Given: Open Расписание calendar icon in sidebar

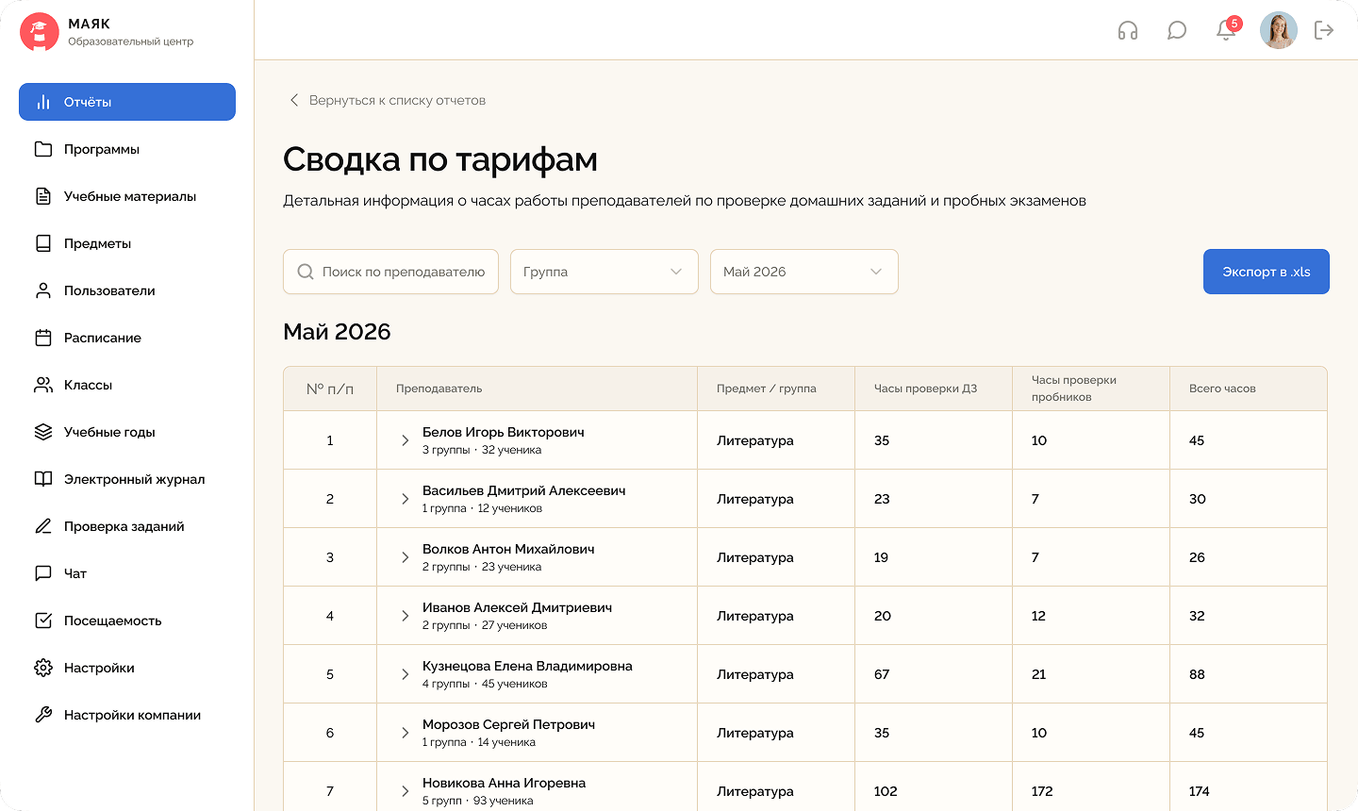Looking at the screenshot, I should point(43,338).
